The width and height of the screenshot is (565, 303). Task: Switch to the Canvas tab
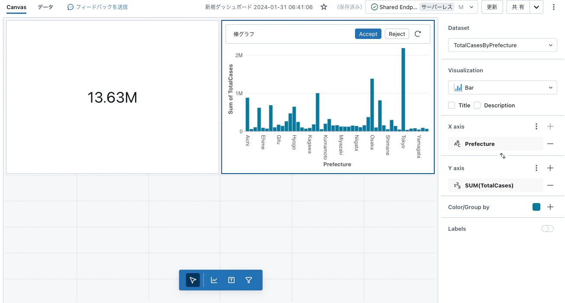(16, 7)
